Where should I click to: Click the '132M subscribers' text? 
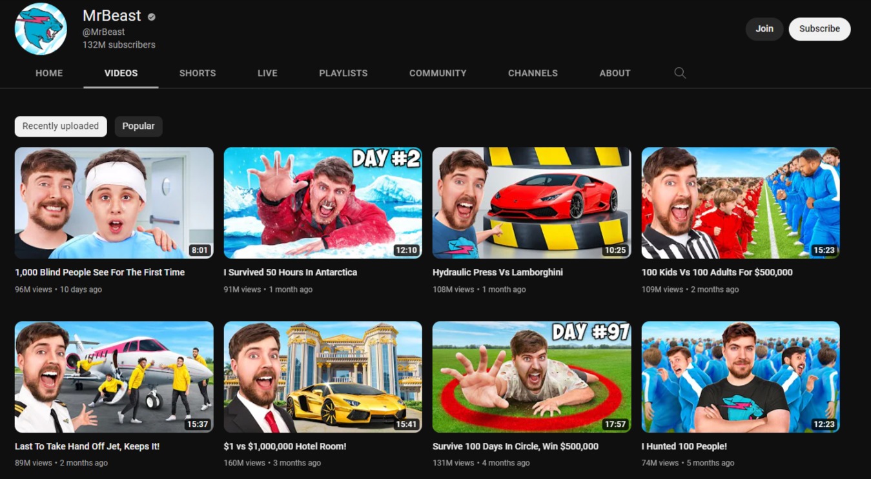[119, 45]
